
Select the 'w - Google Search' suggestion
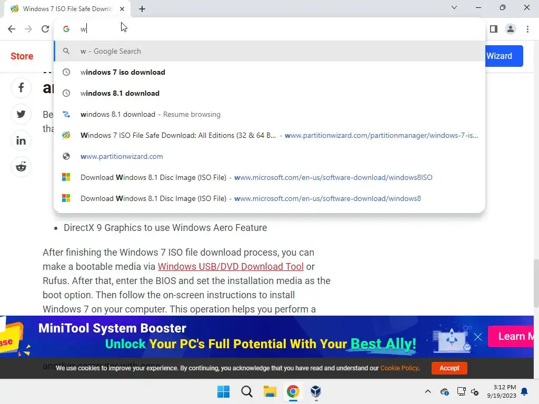[x=269, y=51]
